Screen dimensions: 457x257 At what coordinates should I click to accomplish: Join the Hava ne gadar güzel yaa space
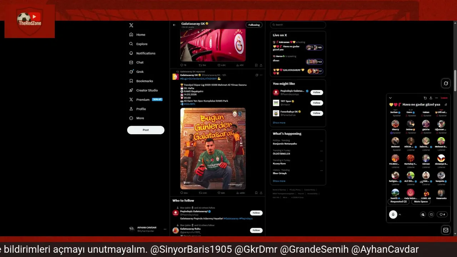(x=297, y=46)
